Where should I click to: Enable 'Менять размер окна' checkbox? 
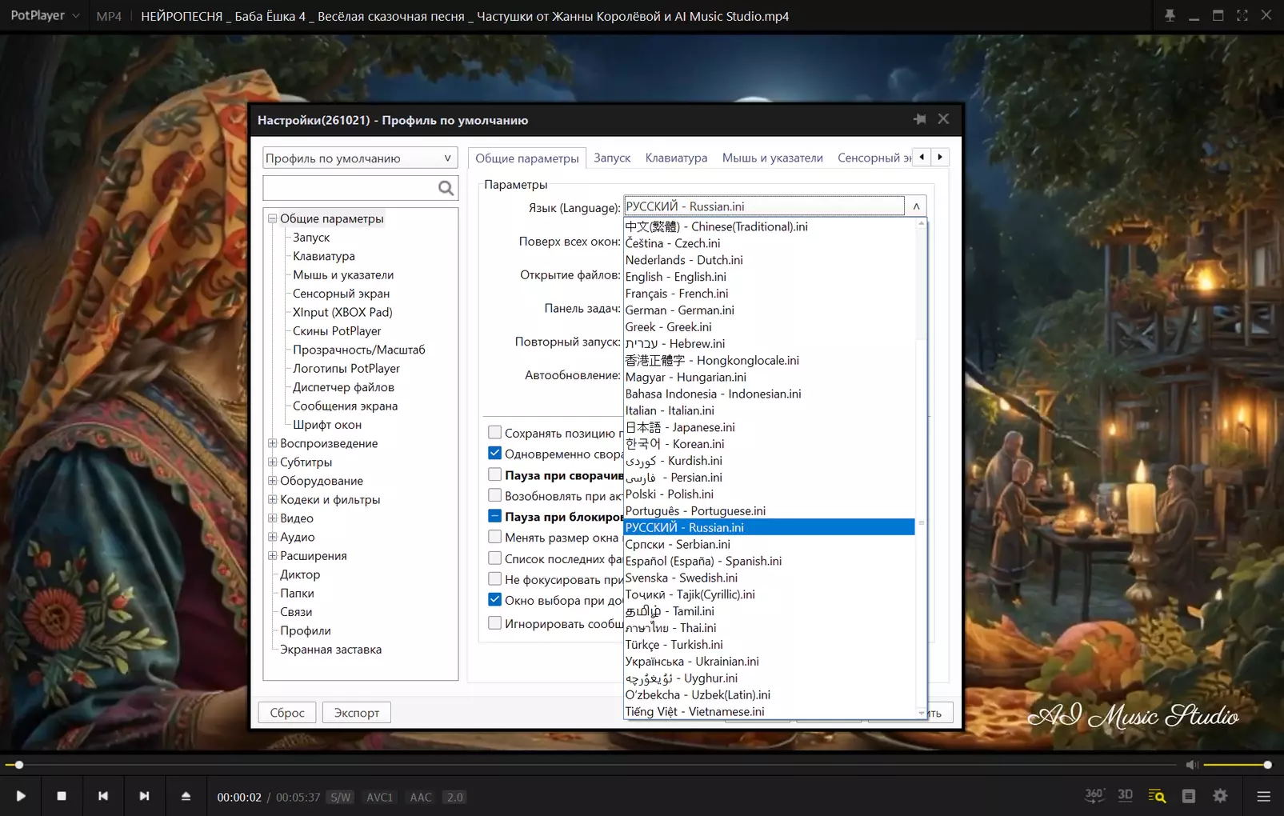click(495, 537)
